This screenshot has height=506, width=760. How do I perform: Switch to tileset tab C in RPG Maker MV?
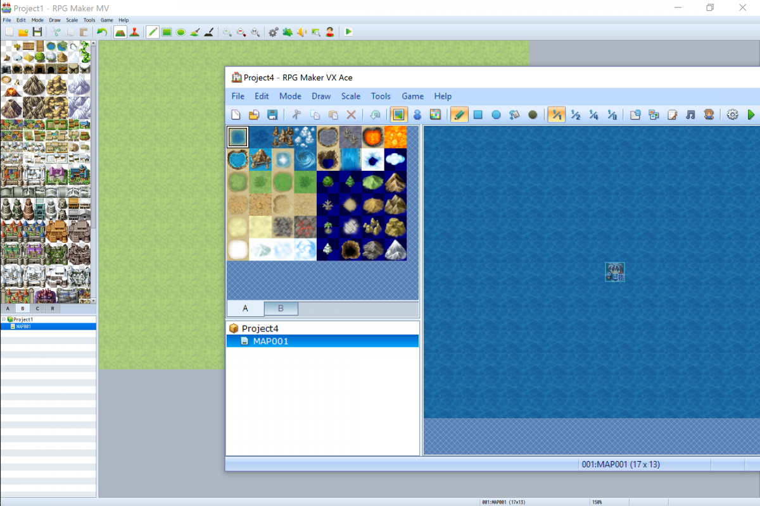(x=37, y=309)
